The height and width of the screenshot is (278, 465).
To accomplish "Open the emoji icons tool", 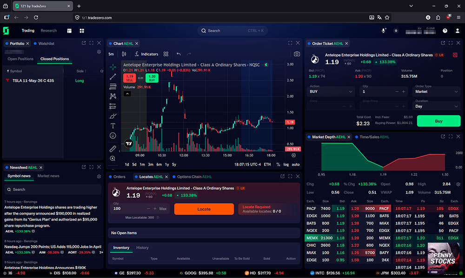I will click(x=113, y=135).
